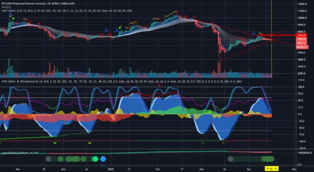Click the Apr label on time axis

coord(249,169)
